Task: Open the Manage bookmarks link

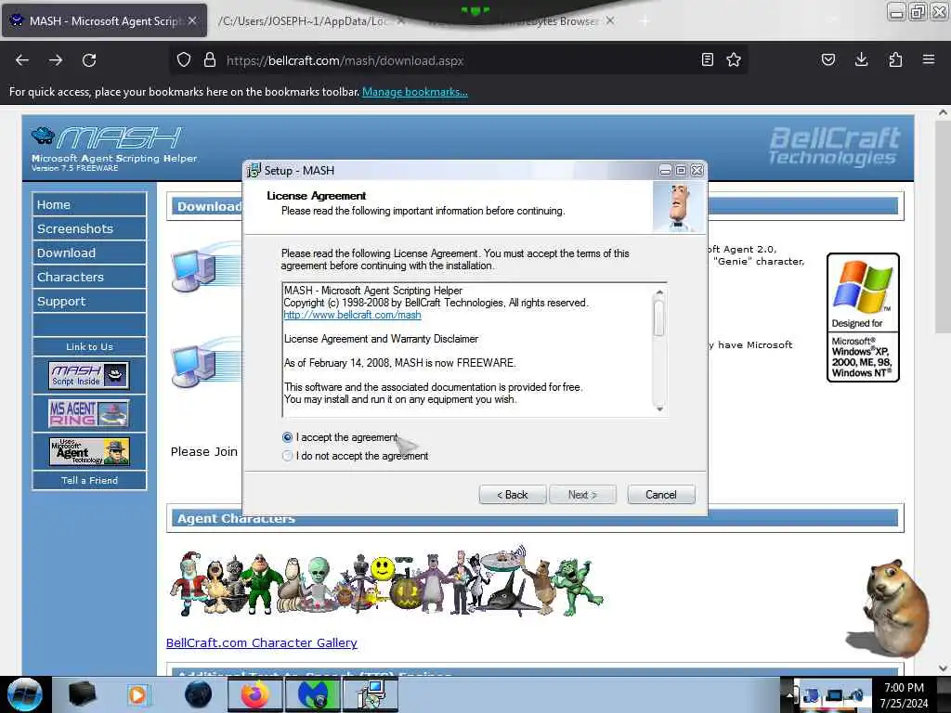Action: pyautogui.click(x=415, y=92)
